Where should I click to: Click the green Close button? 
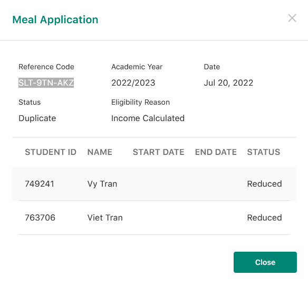265,262
